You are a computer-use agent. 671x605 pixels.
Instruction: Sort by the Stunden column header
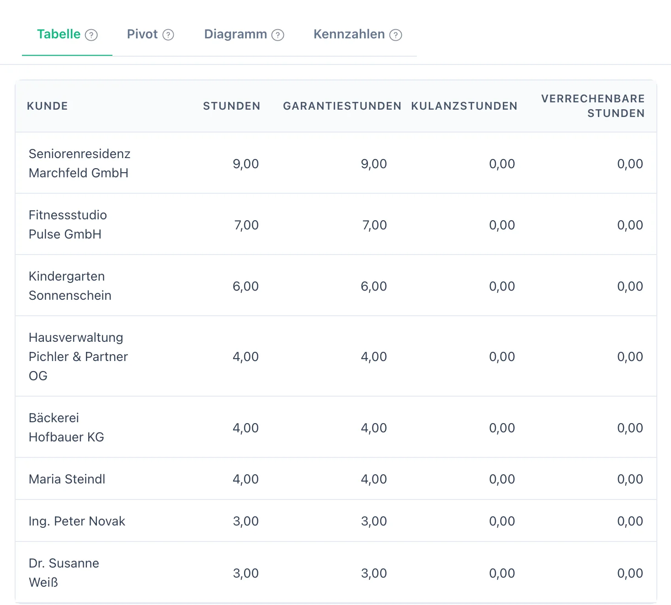tap(232, 106)
